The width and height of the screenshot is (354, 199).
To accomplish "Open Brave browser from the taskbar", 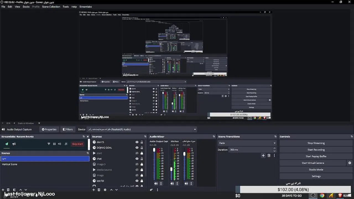I will [340, 195].
